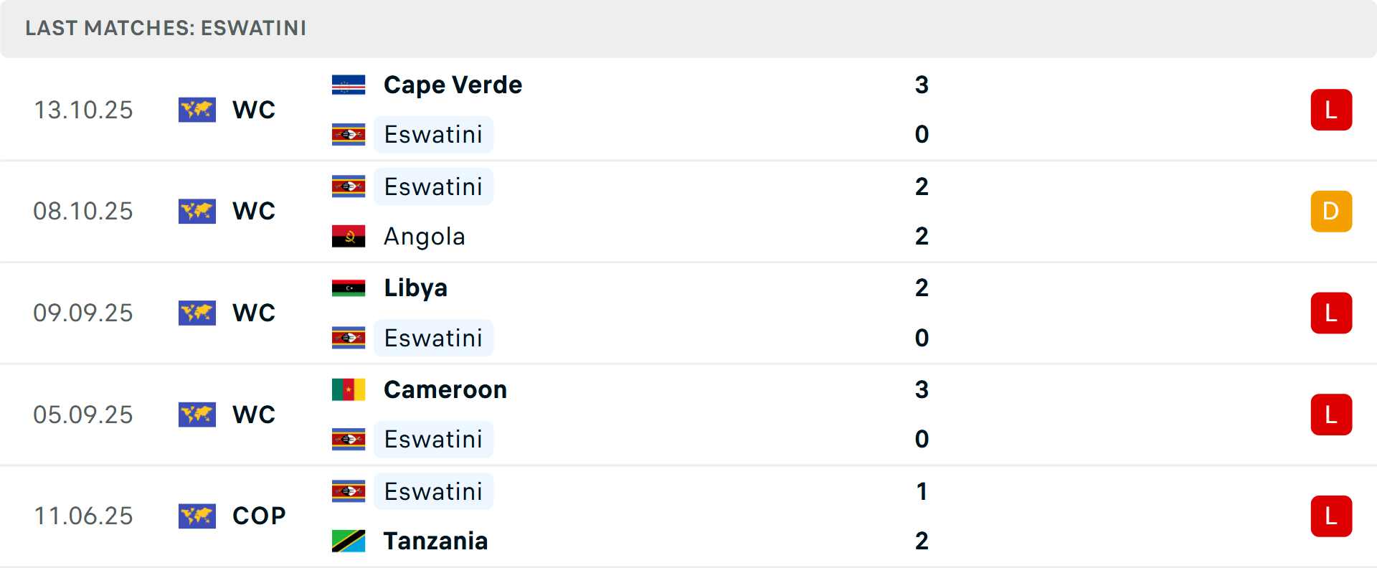Click the yellow D badge for Angola draw
This screenshot has width=1377, height=568.
tap(1331, 211)
